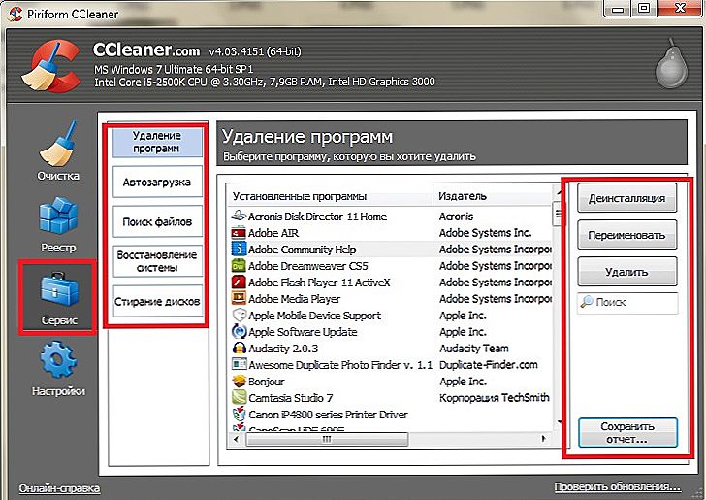Click the horizontal scrollbar thumb
706x500 pixels.
(327, 439)
